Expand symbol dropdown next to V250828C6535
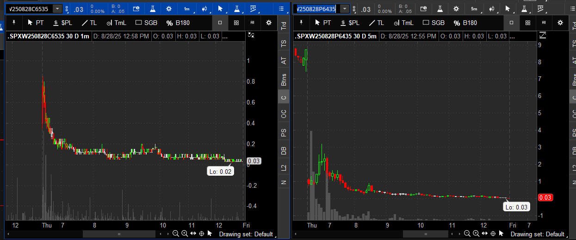The image size is (576, 240). click(57, 9)
